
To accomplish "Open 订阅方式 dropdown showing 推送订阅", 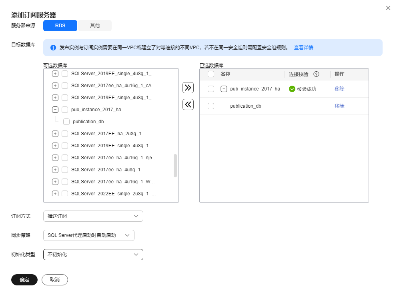I will click(93, 216).
